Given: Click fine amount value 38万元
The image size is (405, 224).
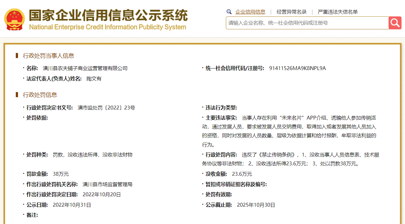Looking at the screenshot, I should 61,174.
